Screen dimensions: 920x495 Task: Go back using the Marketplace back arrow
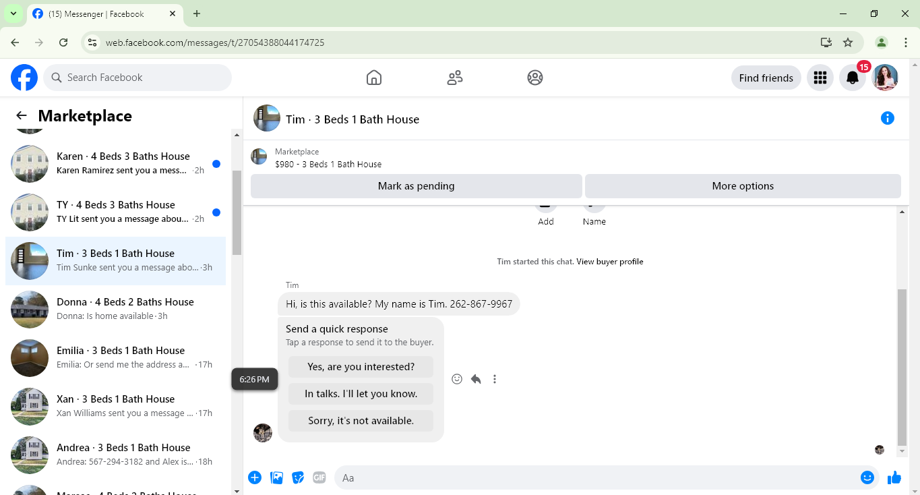click(22, 116)
